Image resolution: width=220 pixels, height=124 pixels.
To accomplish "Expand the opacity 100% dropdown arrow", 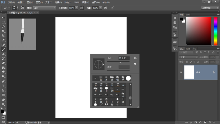I will [x=77, y=8].
